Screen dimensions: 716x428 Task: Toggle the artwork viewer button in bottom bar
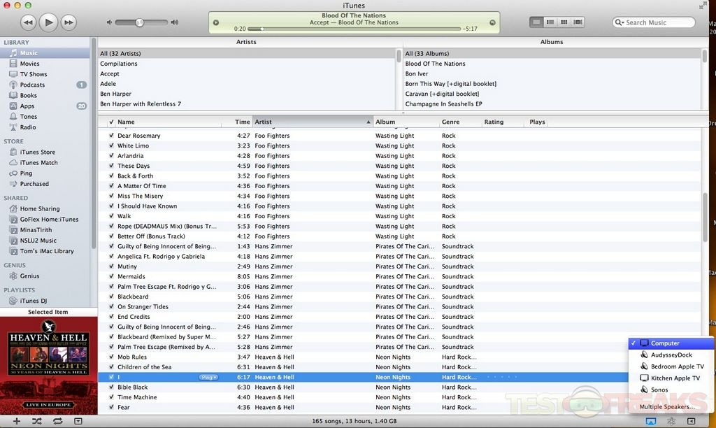tap(78, 421)
